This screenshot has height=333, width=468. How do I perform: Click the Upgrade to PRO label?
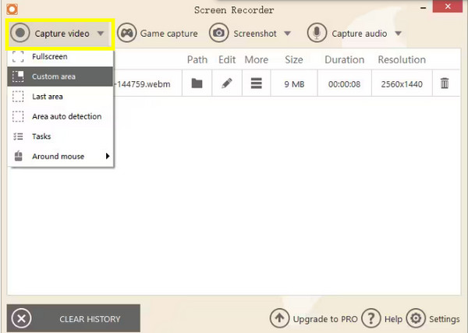(325, 319)
